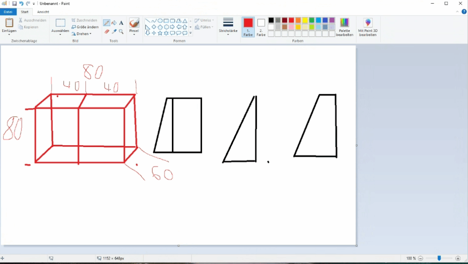Click Mit Paint 3D bearbeiten
468x264 pixels.
tap(367, 27)
